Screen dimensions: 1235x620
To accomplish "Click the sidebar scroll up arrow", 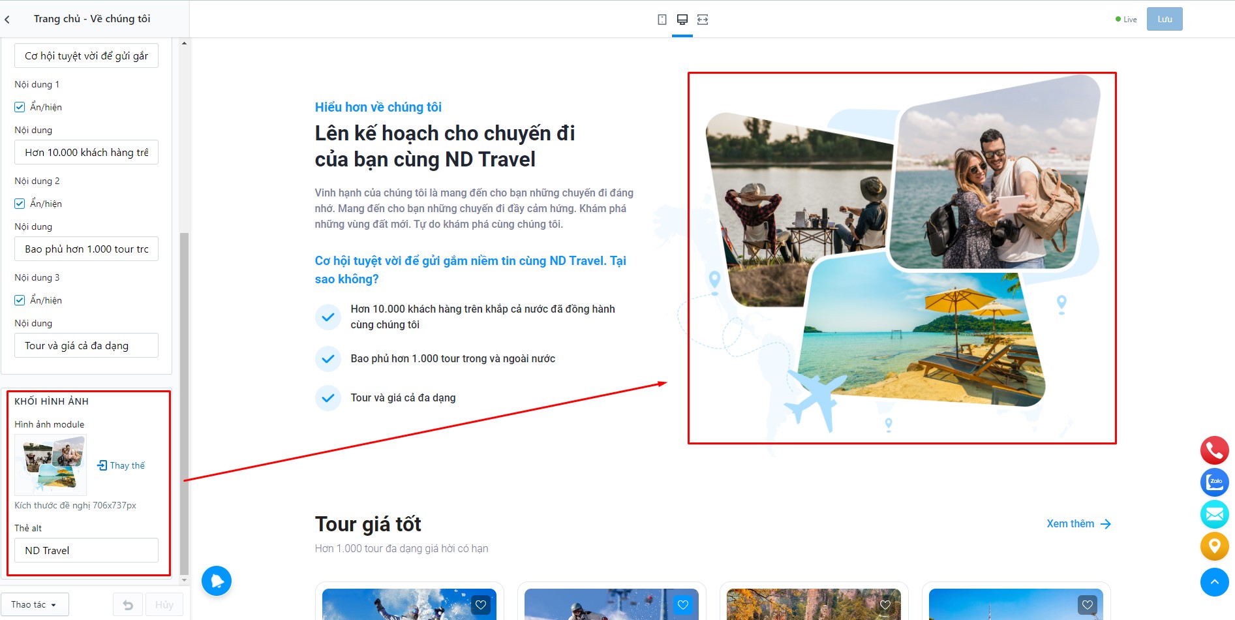I will (184, 43).
